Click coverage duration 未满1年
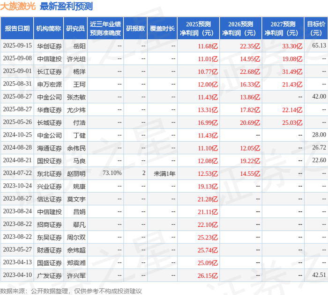Screen dimensions: 328x295 click(164, 173)
